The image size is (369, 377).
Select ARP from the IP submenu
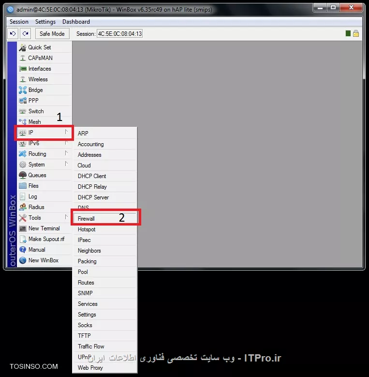[x=105, y=133]
